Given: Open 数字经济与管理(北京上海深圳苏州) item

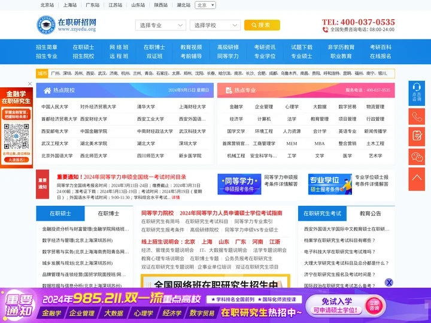Looking at the screenshot, I should click(x=77, y=240).
